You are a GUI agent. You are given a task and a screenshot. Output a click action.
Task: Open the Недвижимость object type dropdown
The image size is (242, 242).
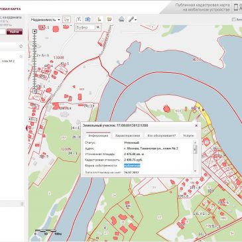click(x=46, y=20)
